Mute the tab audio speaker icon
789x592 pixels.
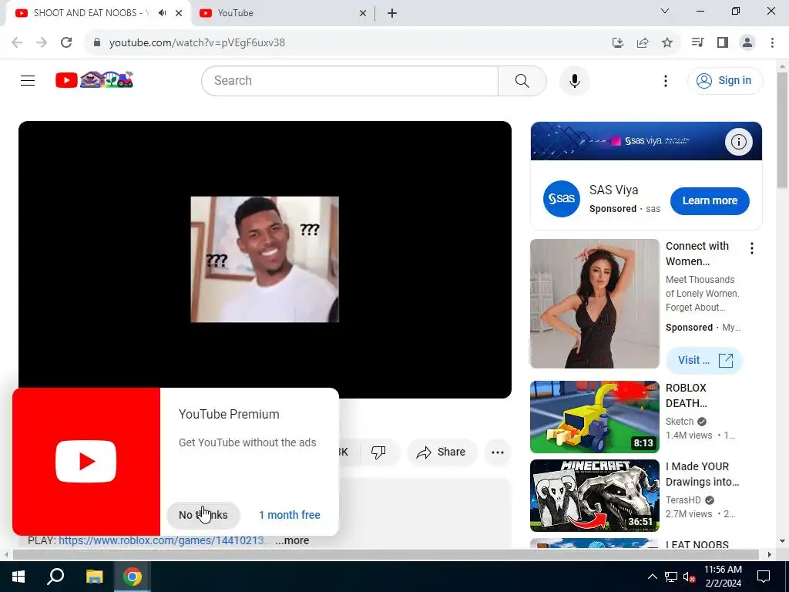tap(162, 13)
